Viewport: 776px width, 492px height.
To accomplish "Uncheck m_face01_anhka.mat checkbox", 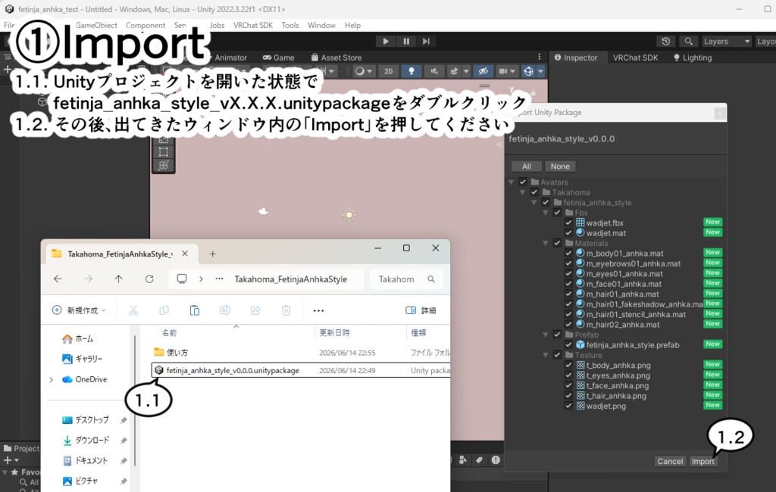I will [568, 284].
